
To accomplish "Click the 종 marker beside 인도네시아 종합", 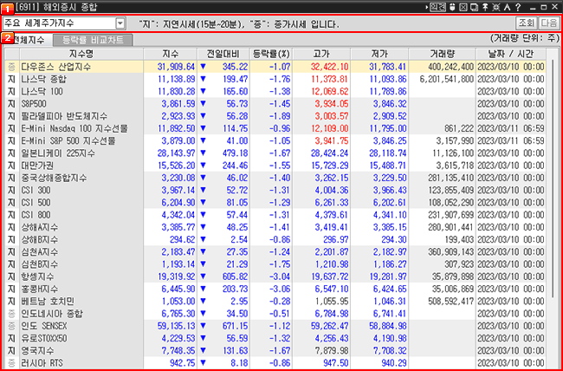I will click(x=11, y=314).
